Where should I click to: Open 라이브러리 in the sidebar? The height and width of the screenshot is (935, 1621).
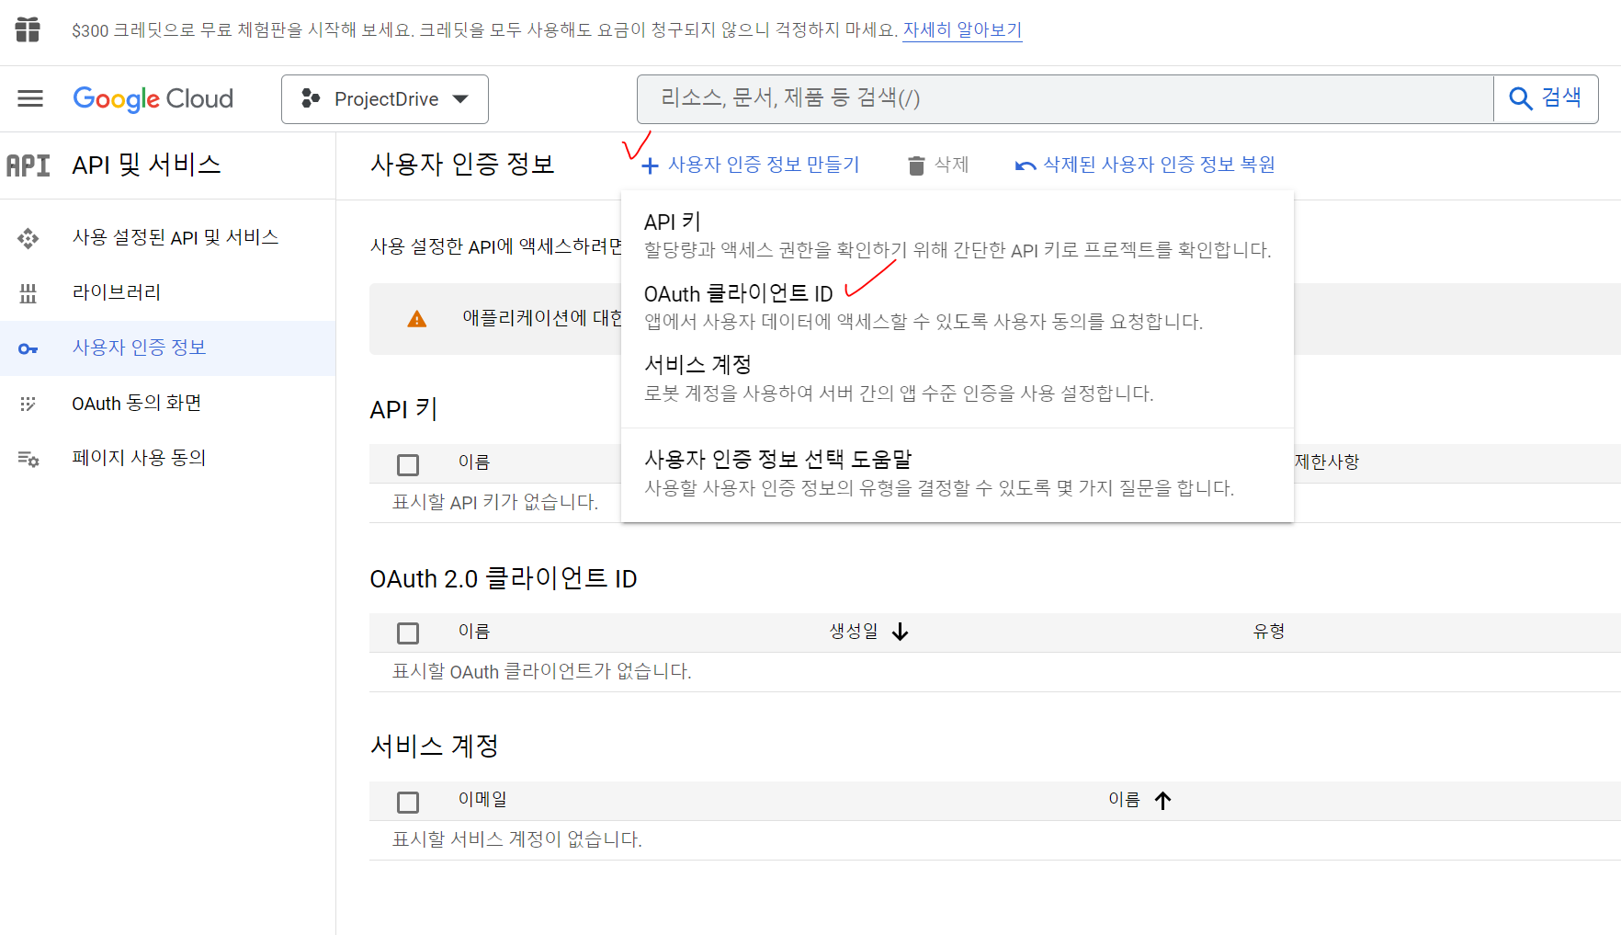(167, 293)
